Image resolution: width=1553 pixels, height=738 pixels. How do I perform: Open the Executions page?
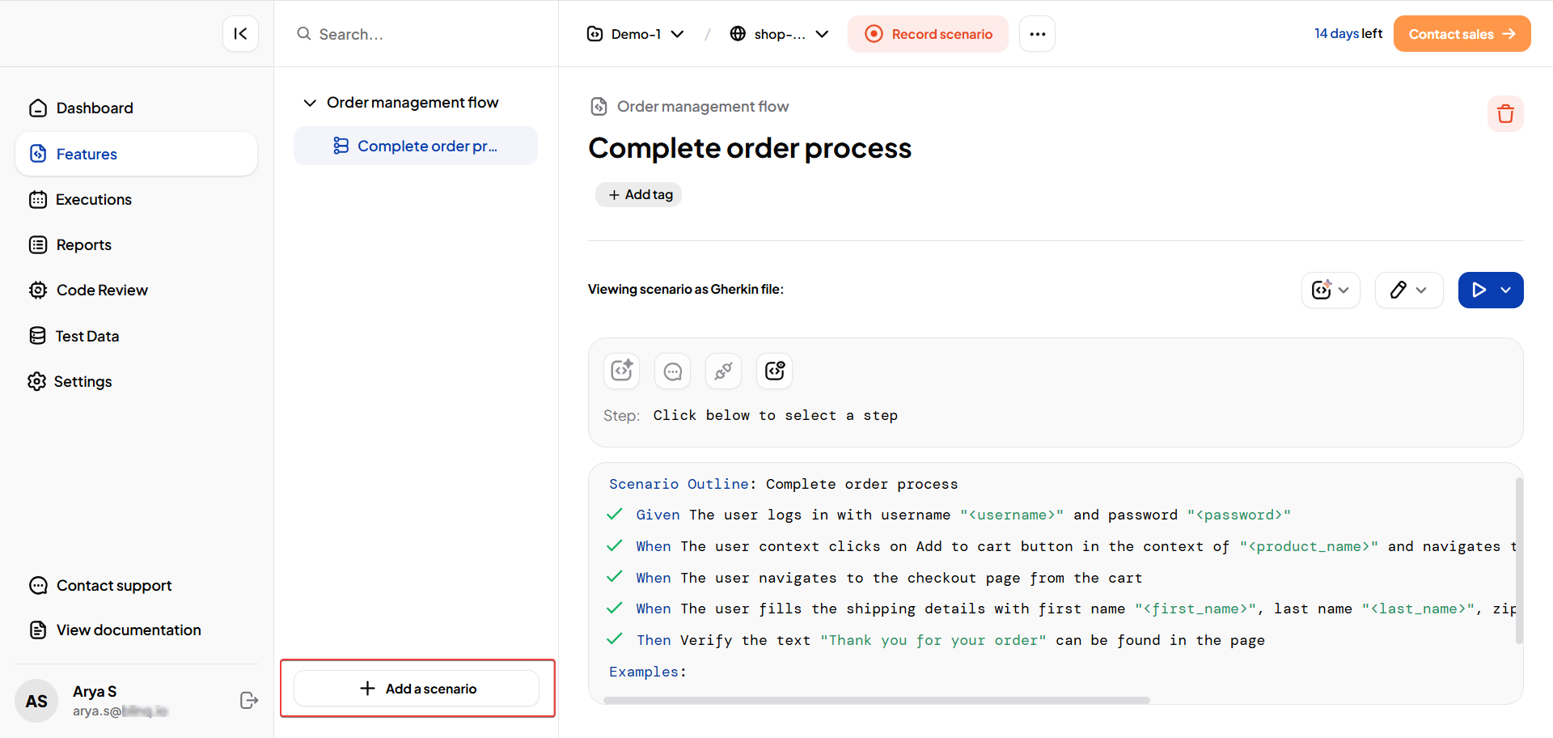(x=93, y=200)
